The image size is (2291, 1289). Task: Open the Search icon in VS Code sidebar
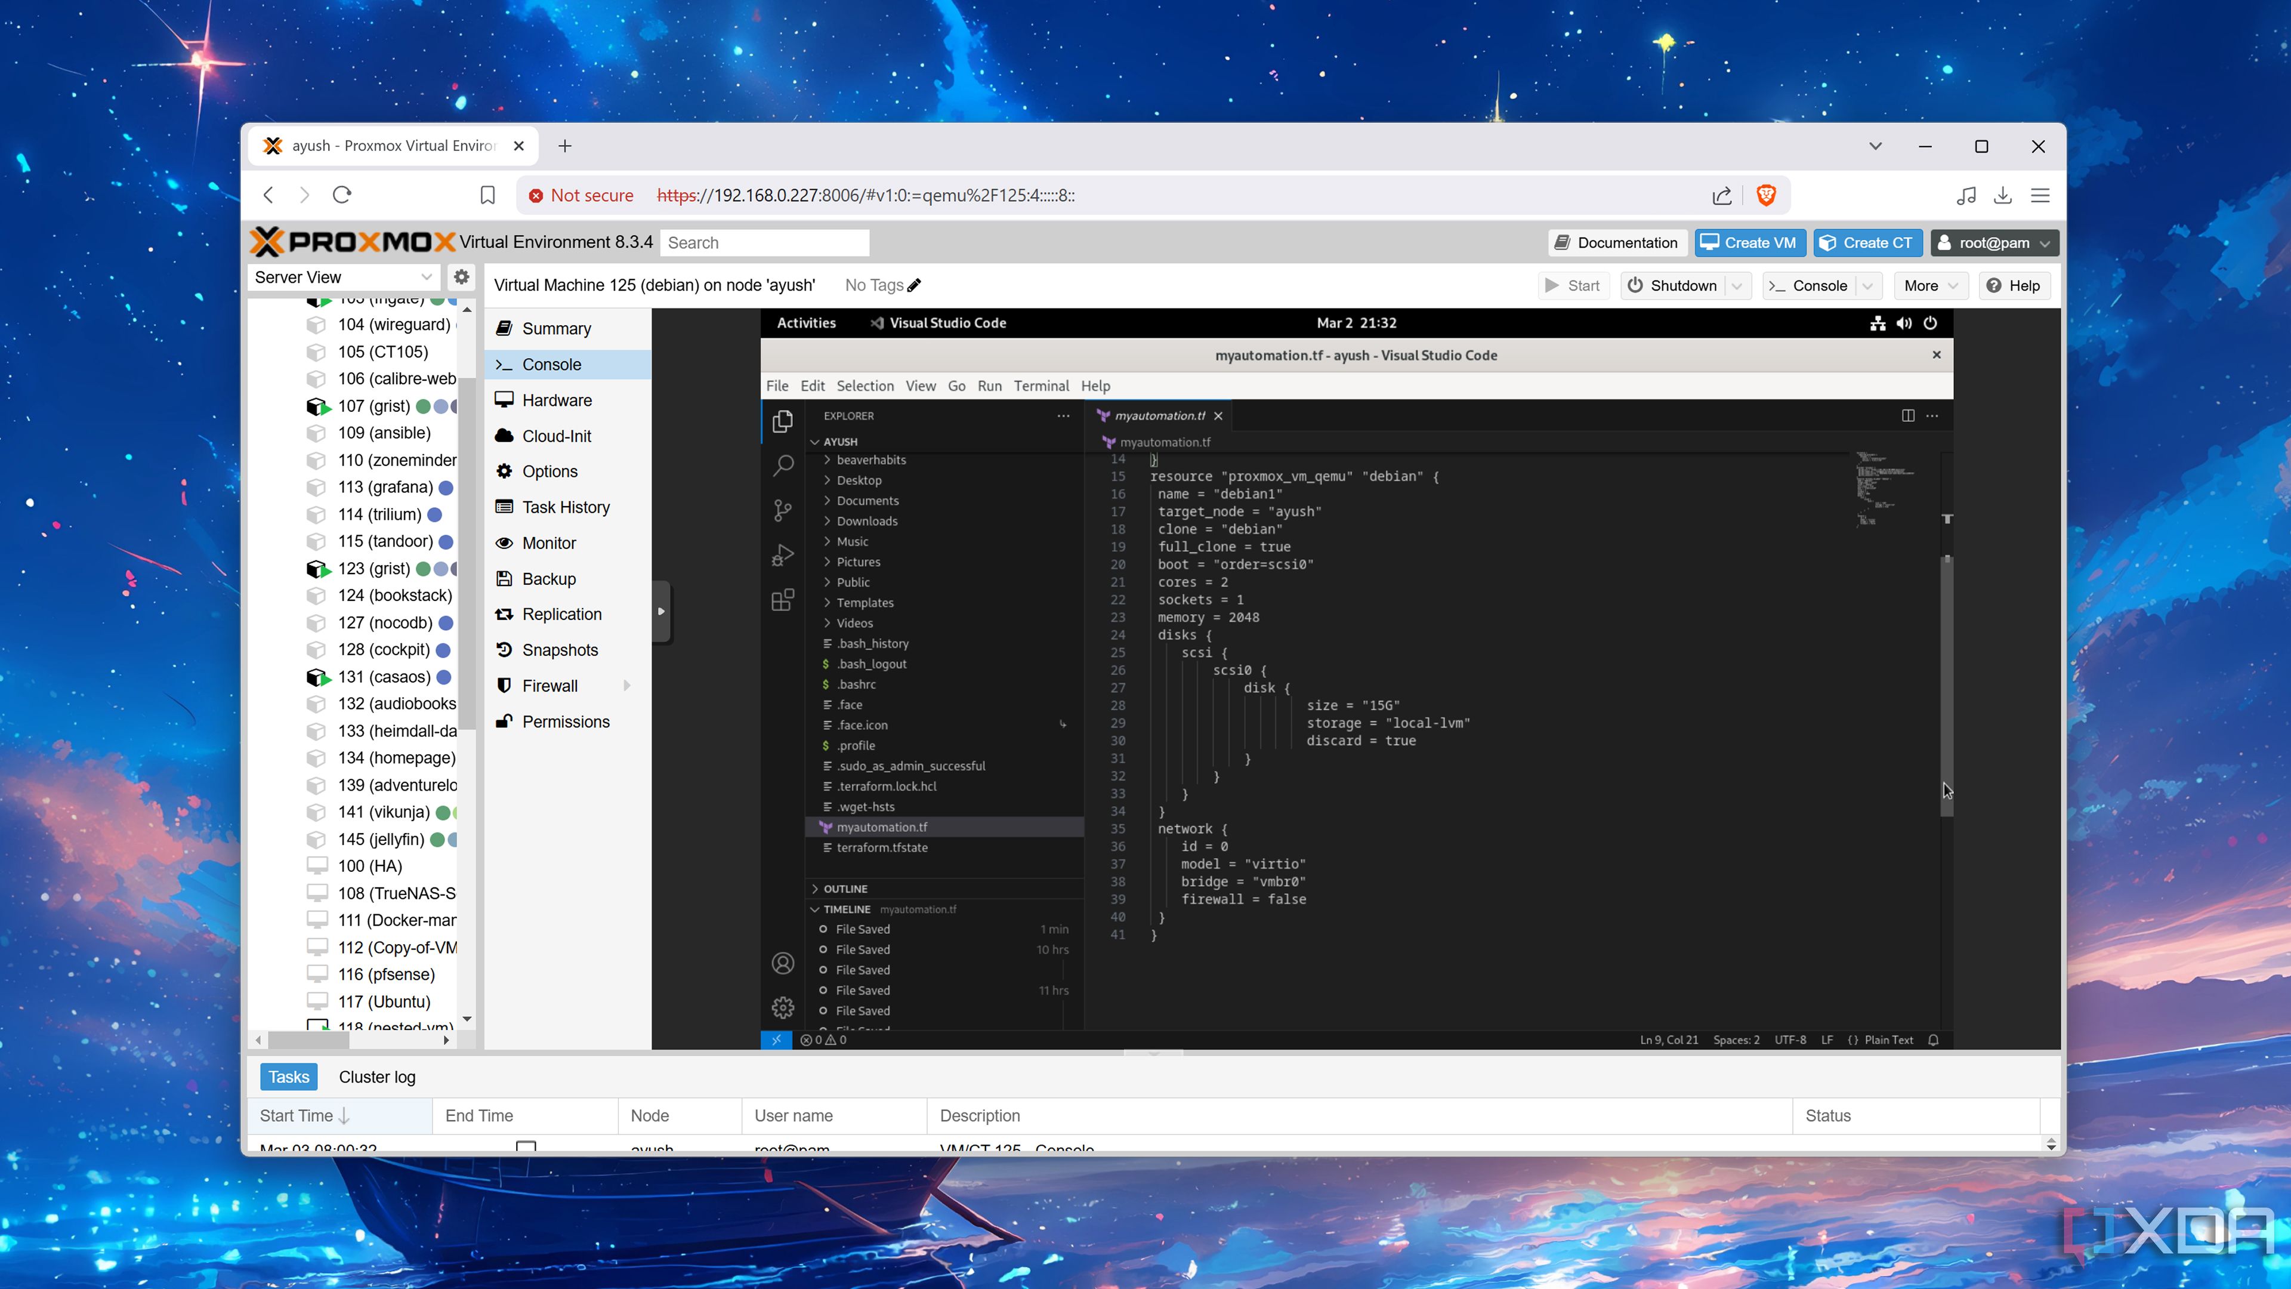(x=783, y=466)
